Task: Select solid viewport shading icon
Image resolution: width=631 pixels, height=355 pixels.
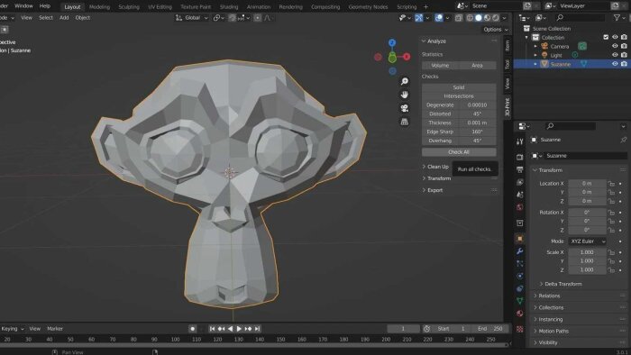Action: [x=479, y=18]
